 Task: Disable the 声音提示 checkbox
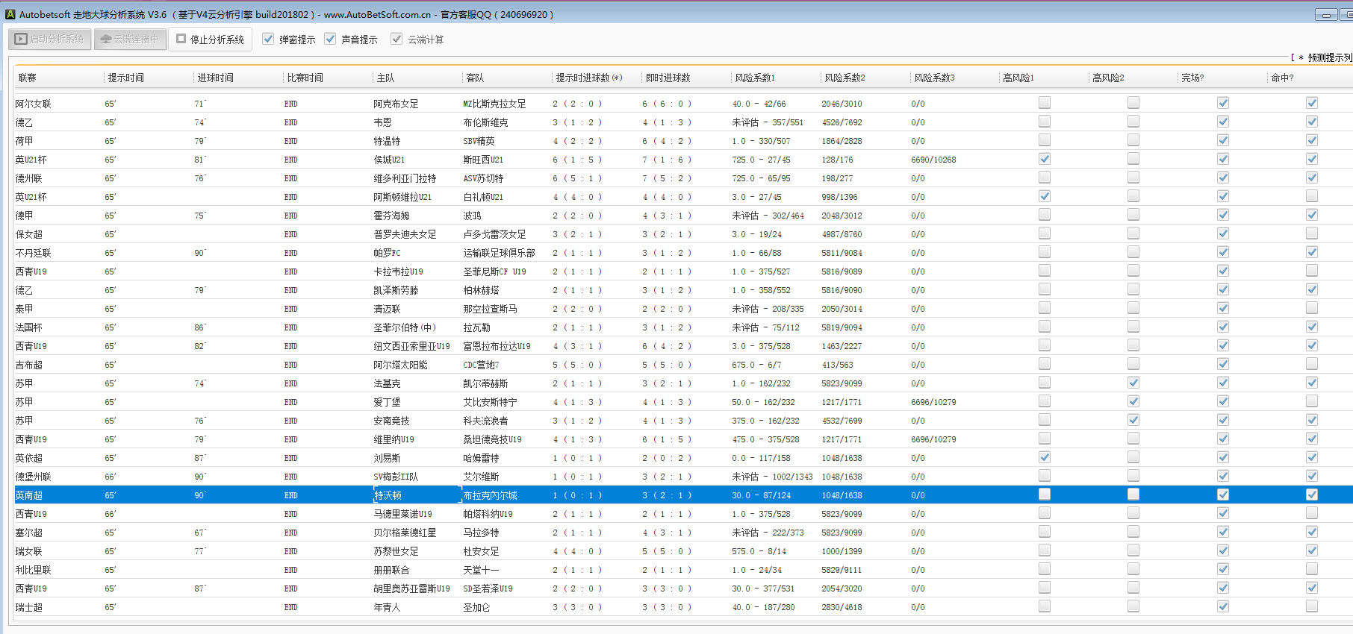pyautogui.click(x=330, y=39)
